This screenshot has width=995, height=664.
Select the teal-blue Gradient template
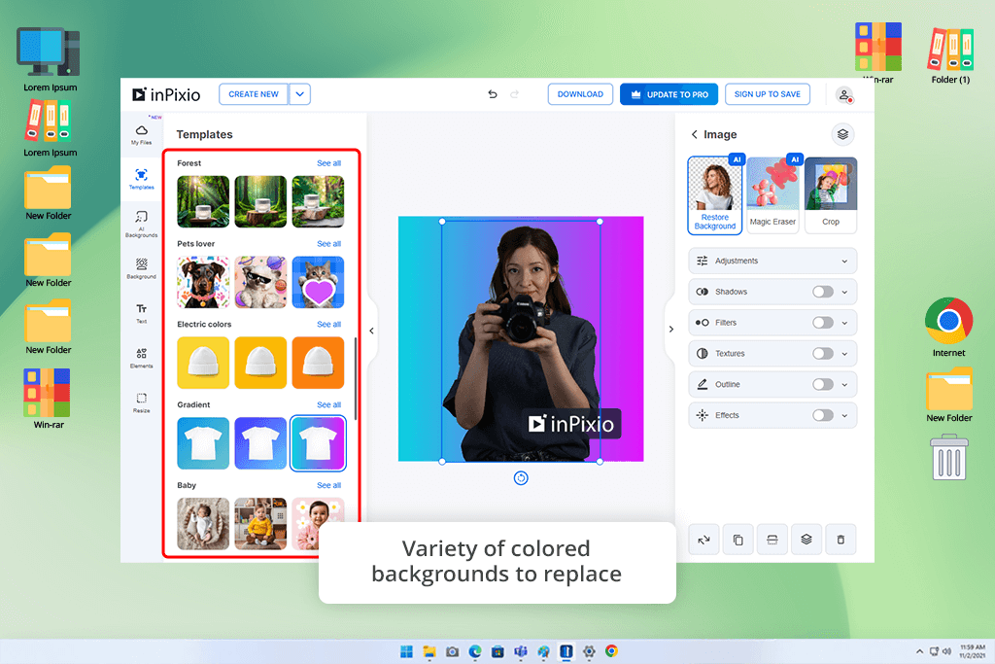pyautogui.click(x=203, y=443)
